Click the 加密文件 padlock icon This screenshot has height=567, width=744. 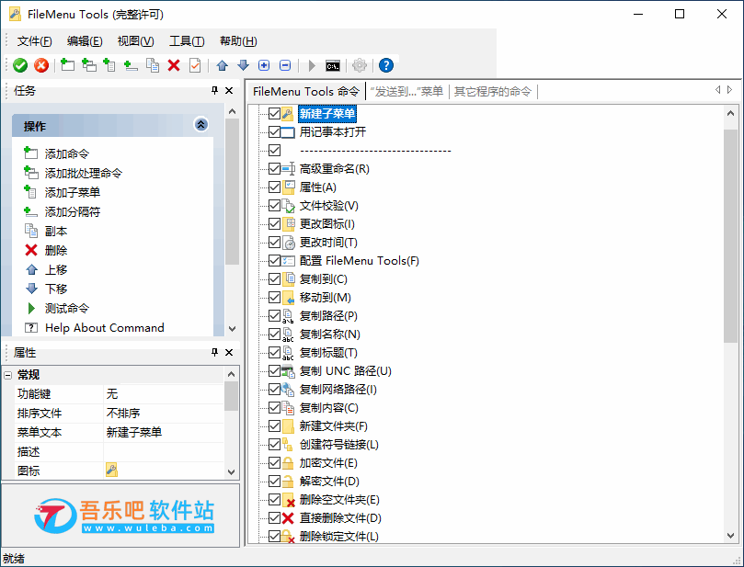click(288, 463)
